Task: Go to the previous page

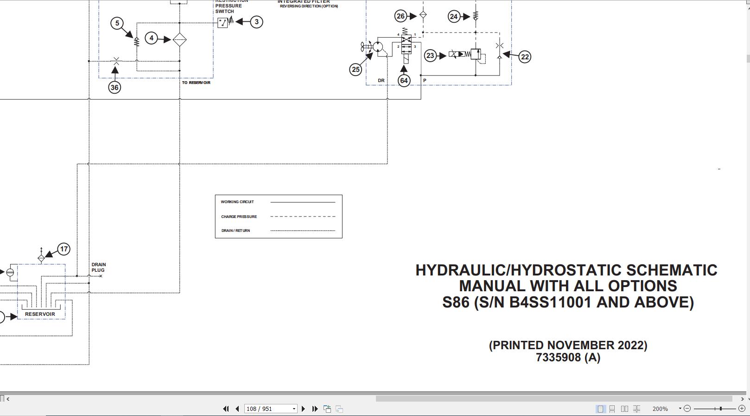Action: point(237,409)
